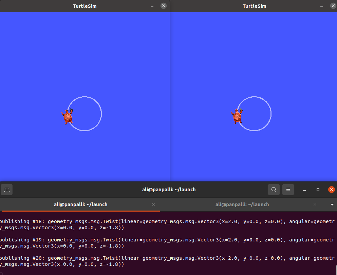Image resolution: width=337 pixels, height=275 pixels.
Task: Activate the terminal search icon
Action: [x=274, y=190]
